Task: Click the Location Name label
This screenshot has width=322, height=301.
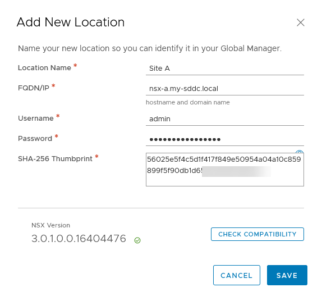Action: pyautogui.click(x=44, y=68)
